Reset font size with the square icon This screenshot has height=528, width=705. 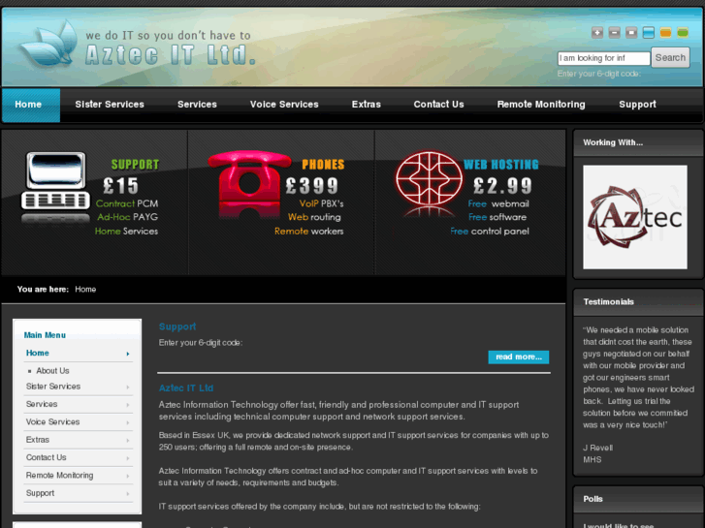pyautogui.click(x=631, y=32)
